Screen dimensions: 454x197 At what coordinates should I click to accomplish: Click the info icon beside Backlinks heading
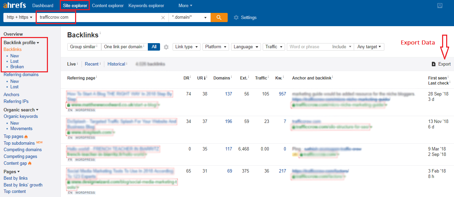coord(100,33)
